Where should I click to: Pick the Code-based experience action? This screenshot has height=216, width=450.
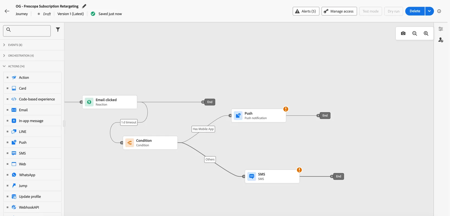(x=33, y=99)
